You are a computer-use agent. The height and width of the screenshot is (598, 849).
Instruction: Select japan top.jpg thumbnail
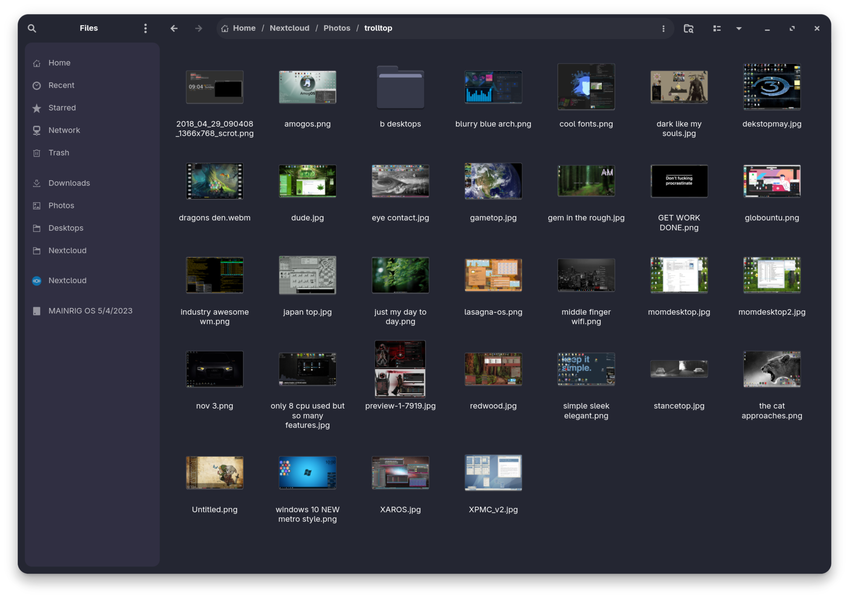[x=307, y=275]
